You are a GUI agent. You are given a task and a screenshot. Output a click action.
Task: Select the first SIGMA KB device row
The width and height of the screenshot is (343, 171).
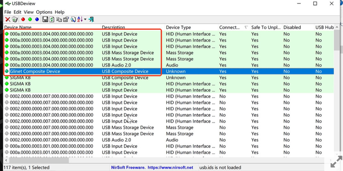click(x=20, y=78)
